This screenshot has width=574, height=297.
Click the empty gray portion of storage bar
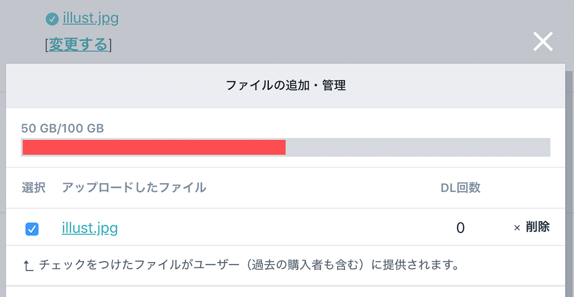click(418, 147)
